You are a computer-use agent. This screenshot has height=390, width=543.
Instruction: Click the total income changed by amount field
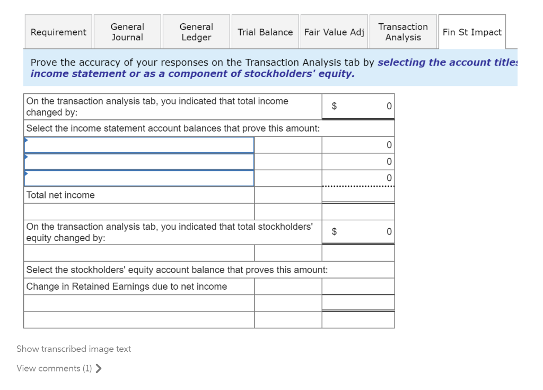[358, 106]
